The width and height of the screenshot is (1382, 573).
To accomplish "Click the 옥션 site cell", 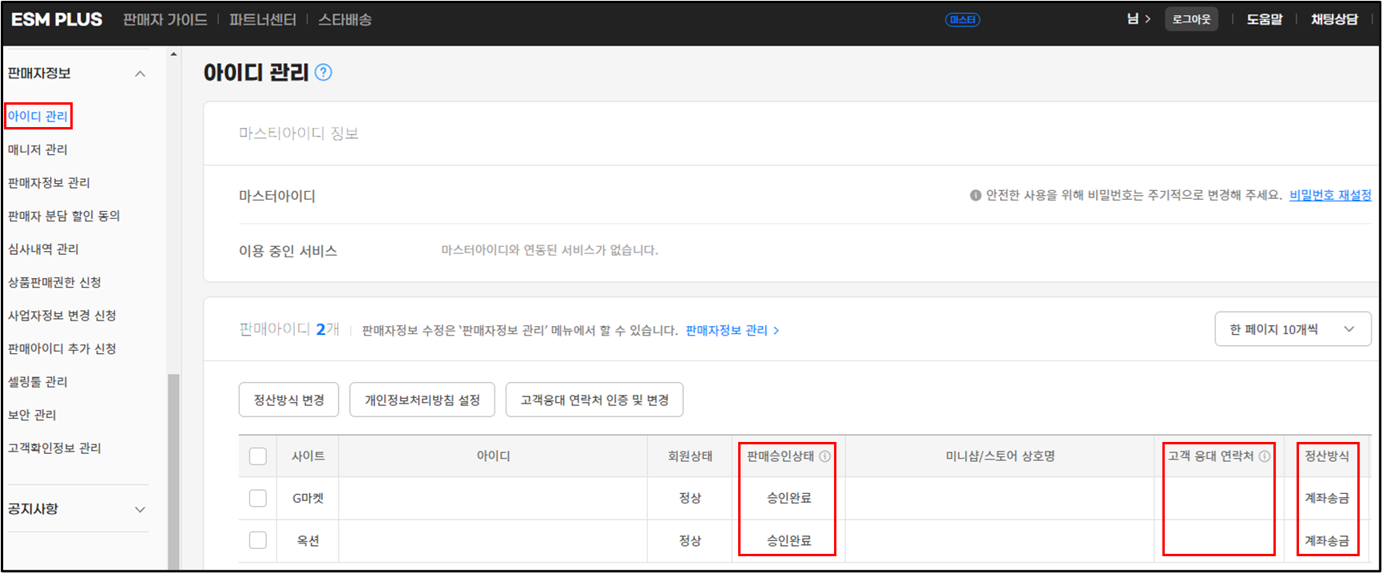I will (308, 541).
